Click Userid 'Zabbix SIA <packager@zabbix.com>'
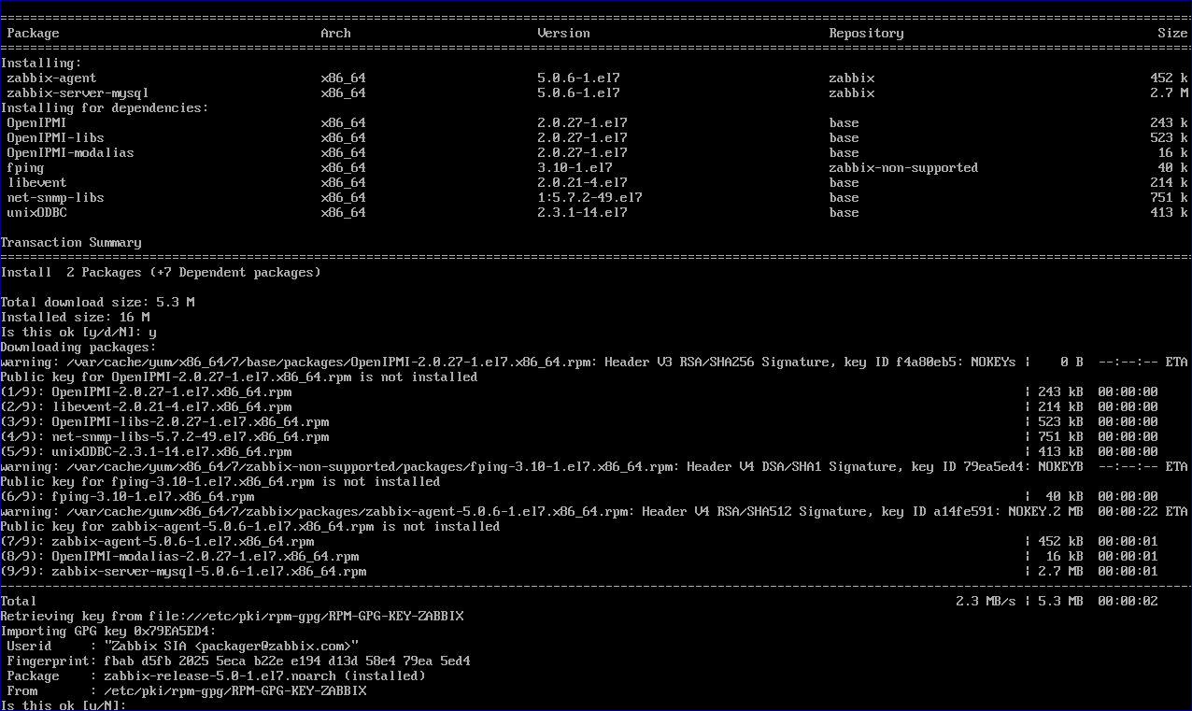 (x=232, y=647)
